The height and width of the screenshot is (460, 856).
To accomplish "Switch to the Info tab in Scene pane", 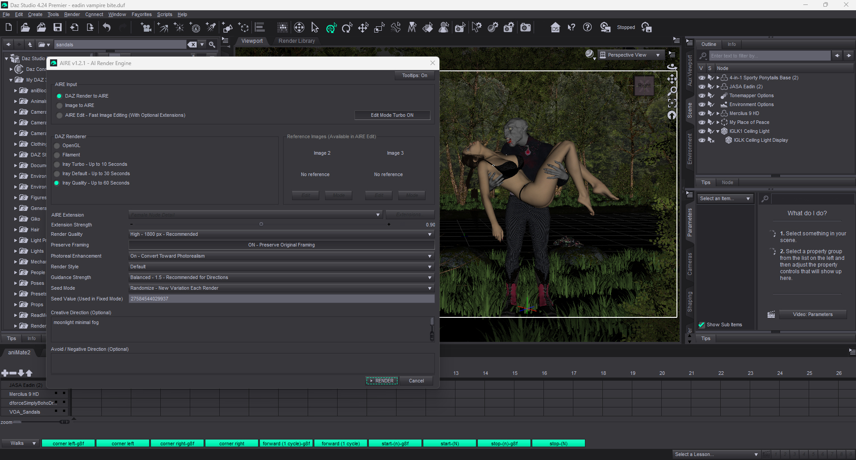I will (731, 44).
